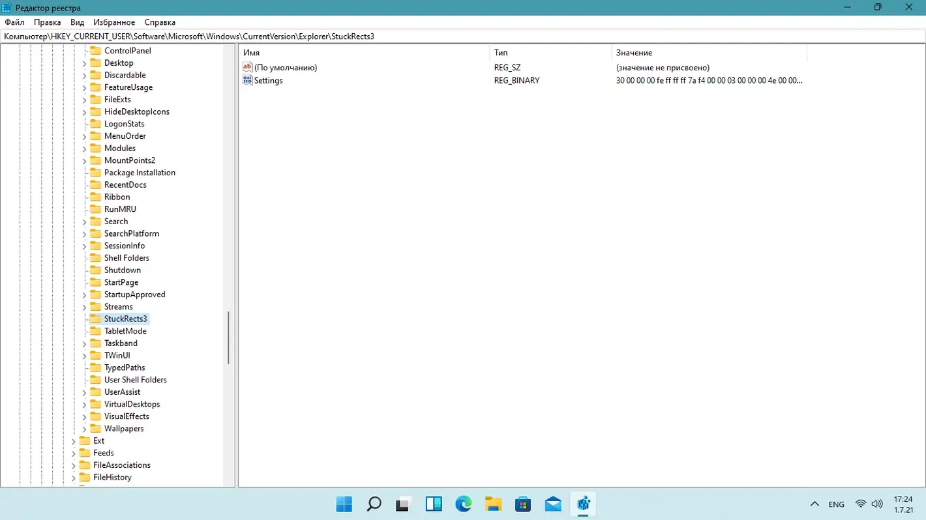This screenshot has height=520, width=926.
Task: Expand the Desktop registry key
Action: tap(83, 63)
